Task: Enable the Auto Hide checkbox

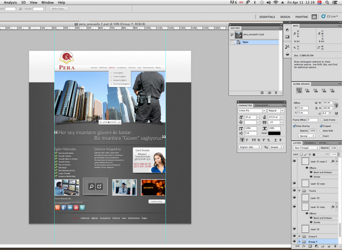Action: (321, 130)
